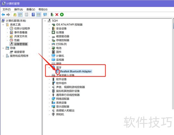Open the 帮助(H) menu
The image size is (174, 135).
tap(43, 9)
